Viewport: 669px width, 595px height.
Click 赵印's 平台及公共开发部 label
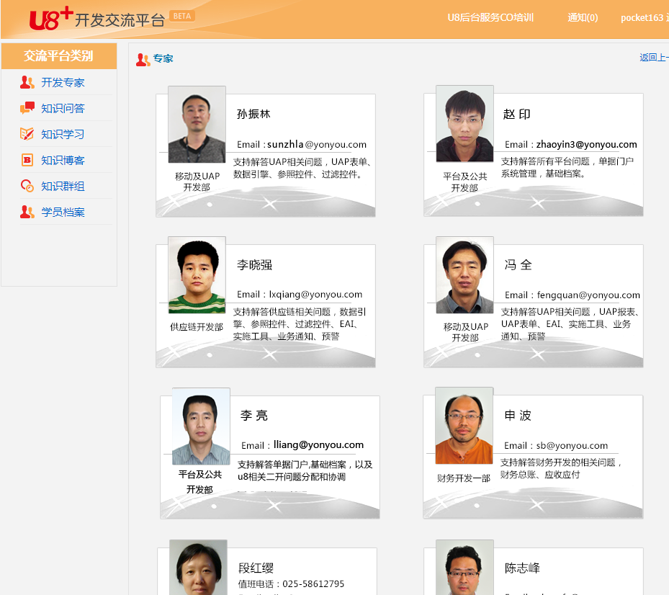pyautogui.click(x=465, y=182)
